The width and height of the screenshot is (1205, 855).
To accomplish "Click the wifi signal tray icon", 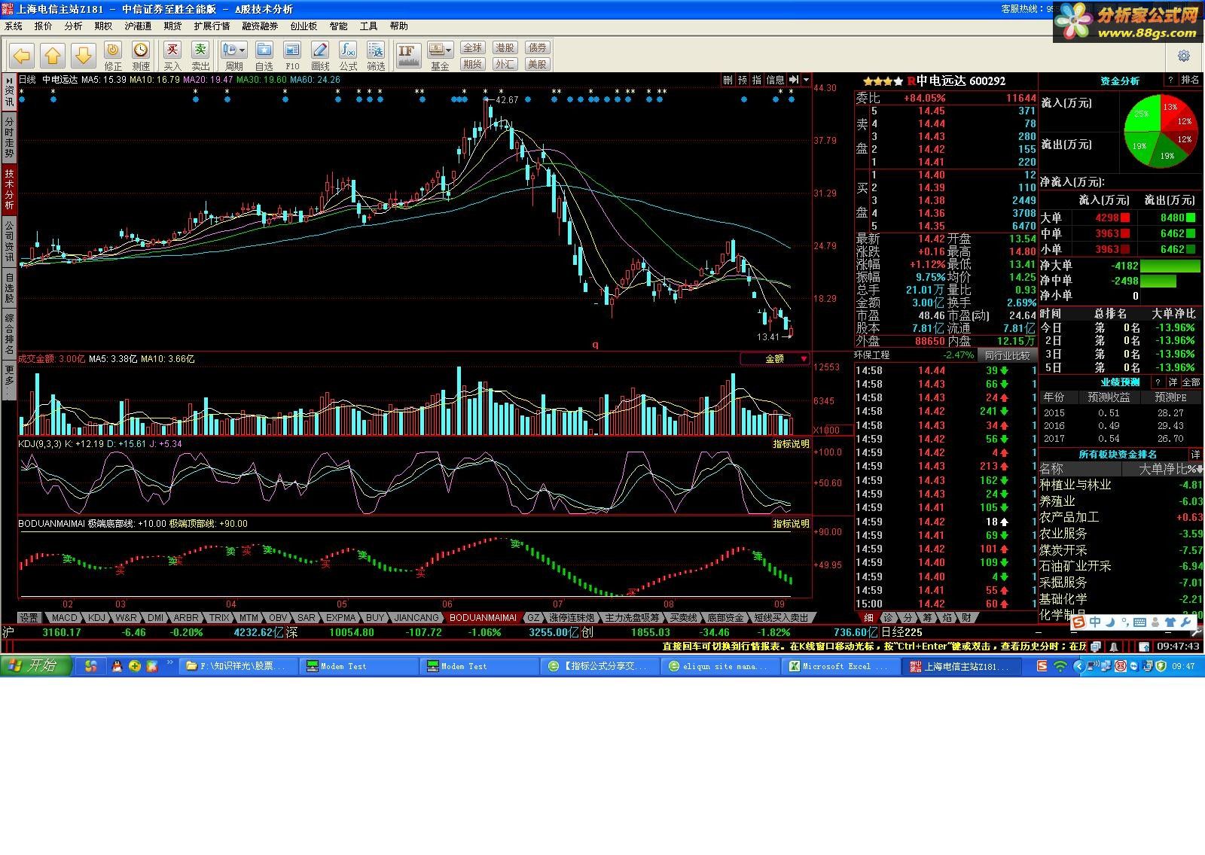I will click(1060, 666).
